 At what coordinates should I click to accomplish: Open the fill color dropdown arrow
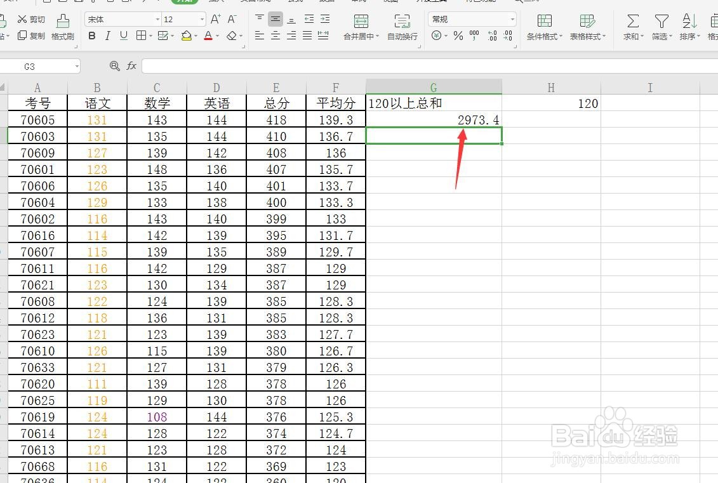tap(196, 36)
